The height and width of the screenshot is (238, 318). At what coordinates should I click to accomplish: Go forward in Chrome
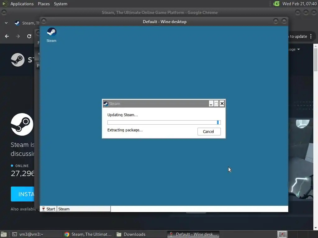[18, 36]
